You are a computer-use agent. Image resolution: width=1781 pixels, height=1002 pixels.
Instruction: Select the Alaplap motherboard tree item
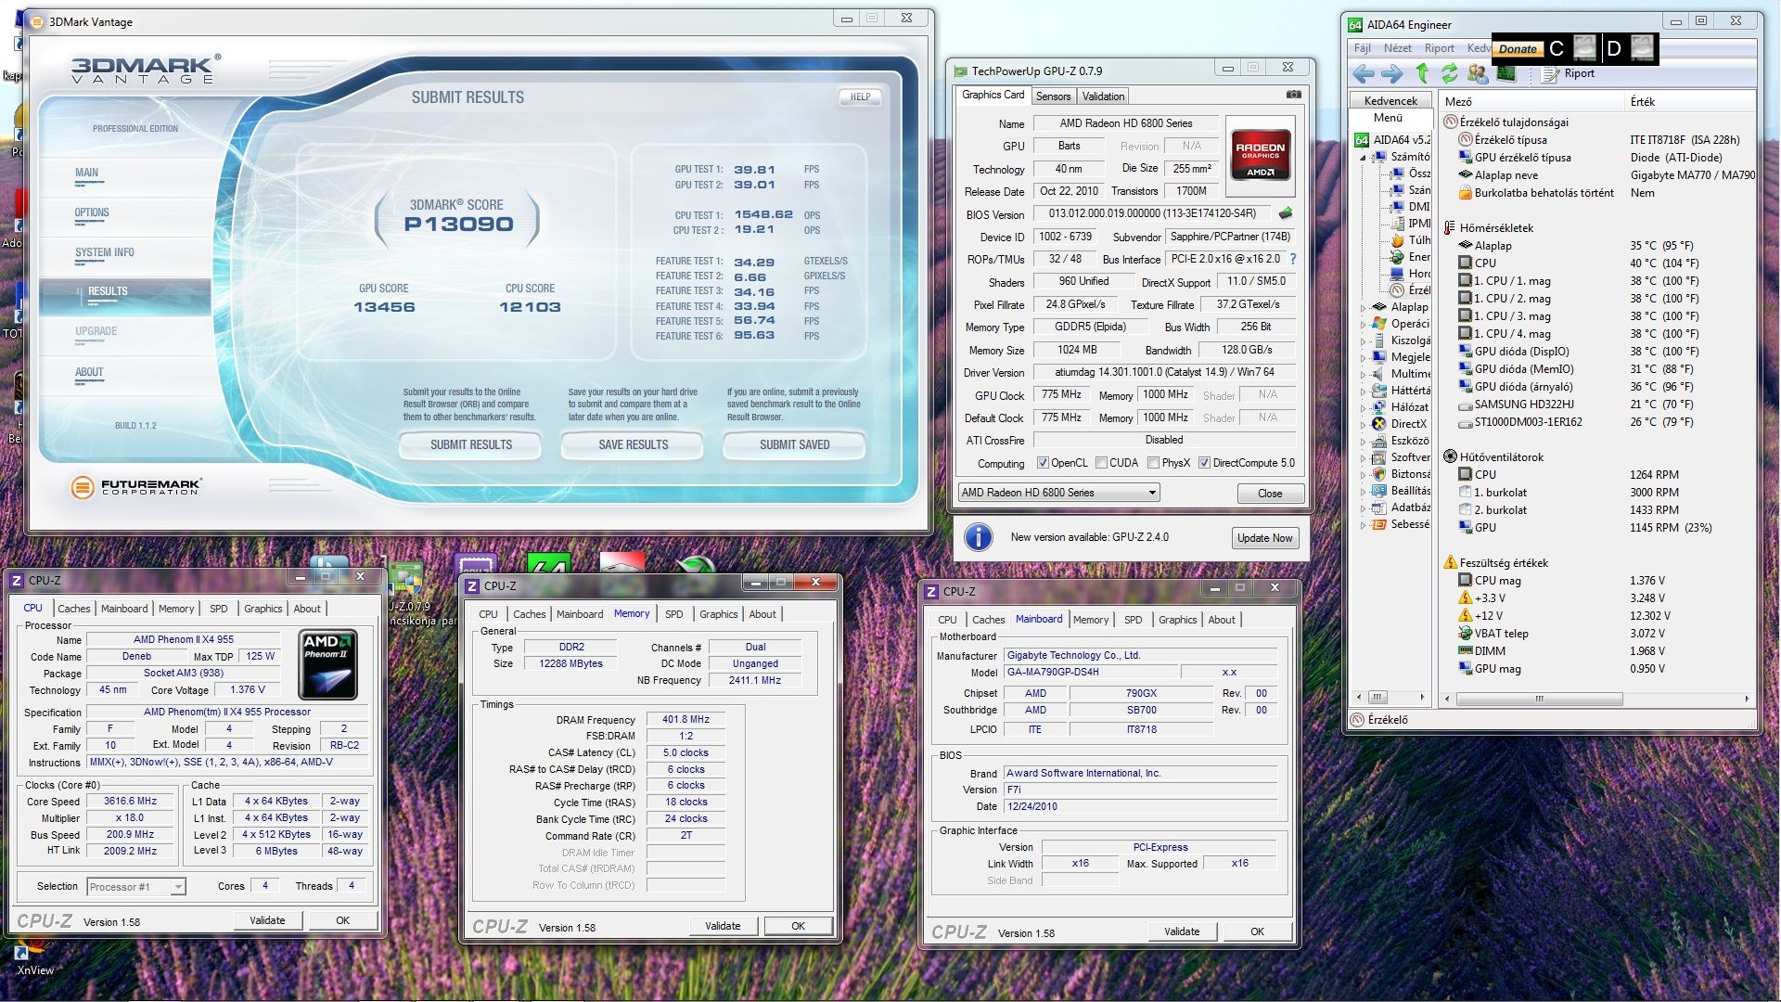point(1400,307)
